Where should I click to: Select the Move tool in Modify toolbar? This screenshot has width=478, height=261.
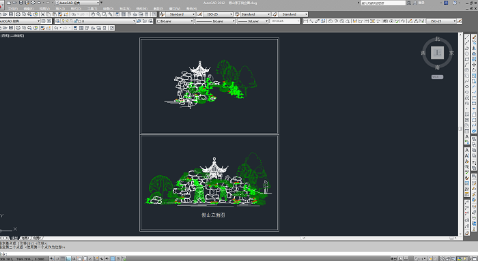pyautogui.click(x=474, y=65)
